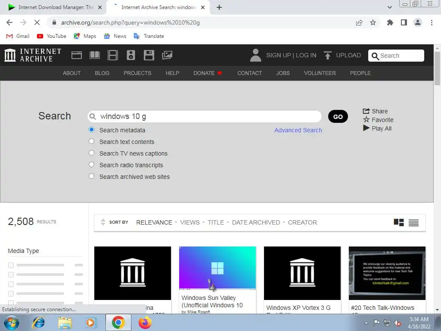Click the volume icon in system tray
Image resolution: width=441 pixels, height=331 pixels.
pos(398,323)
